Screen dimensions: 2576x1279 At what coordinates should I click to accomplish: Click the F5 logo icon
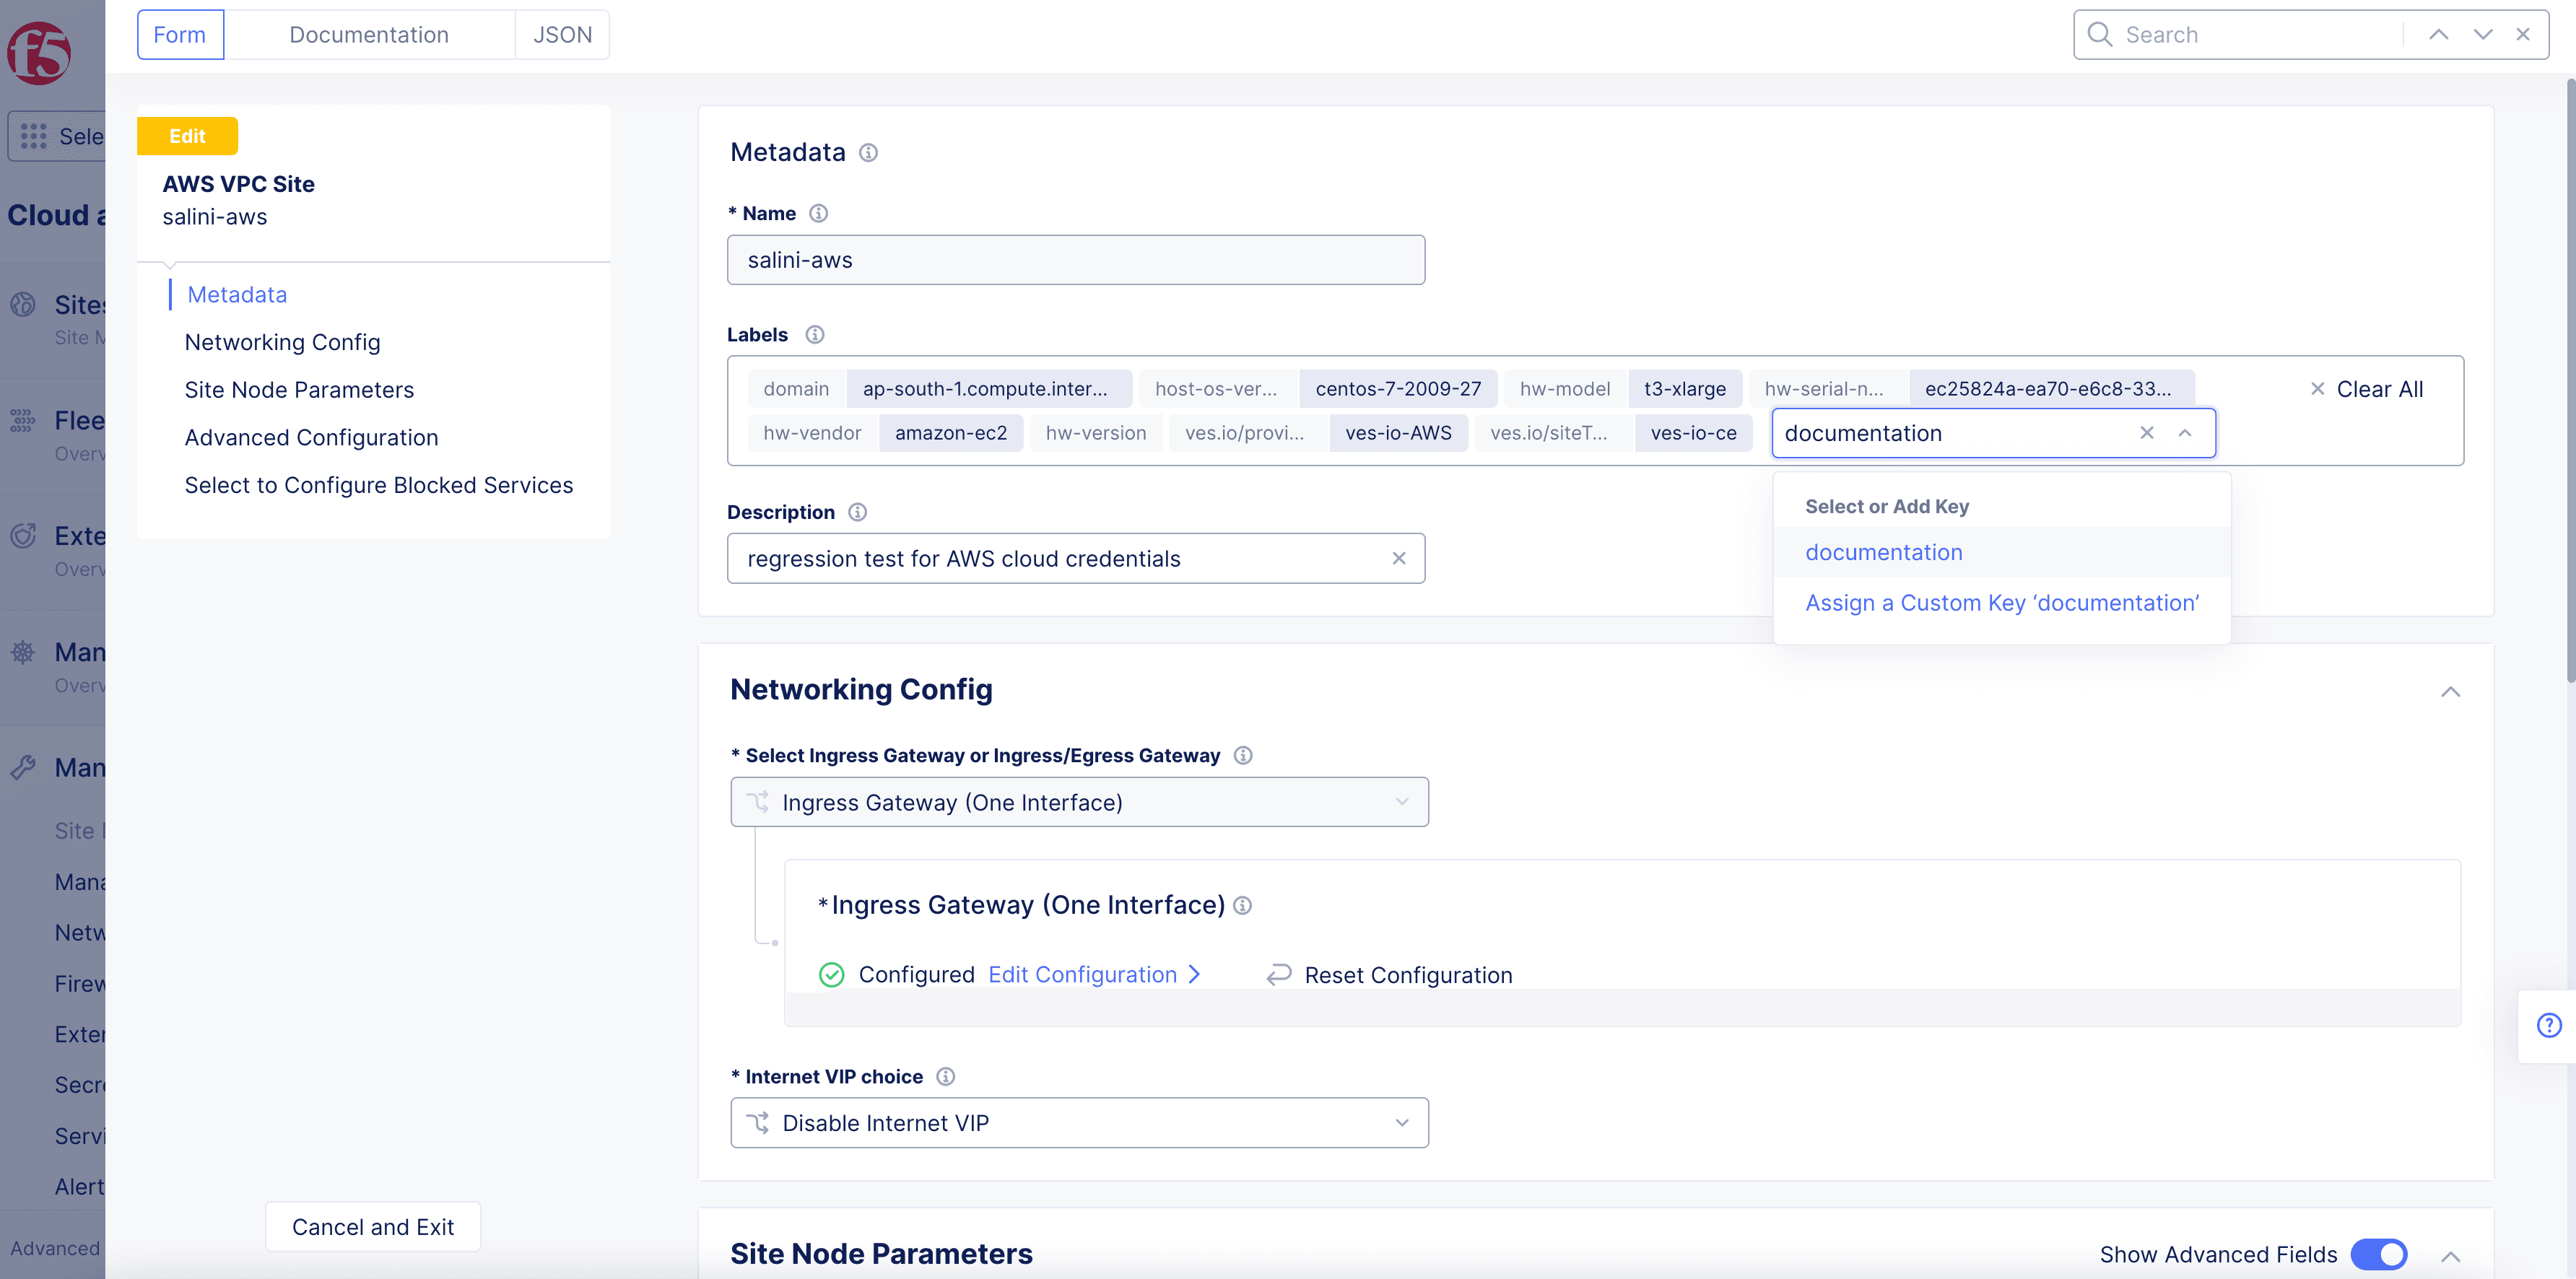tap(39, 52)
